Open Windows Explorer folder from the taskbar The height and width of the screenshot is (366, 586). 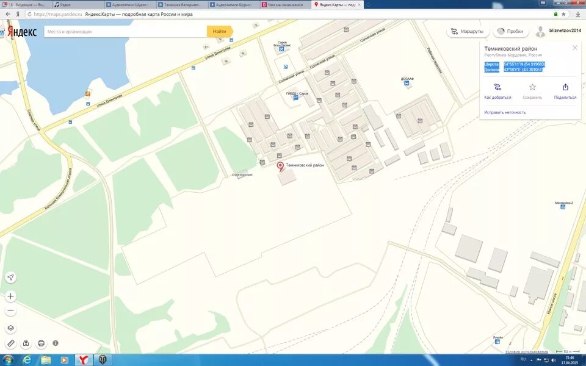click(x=46, y=360)
